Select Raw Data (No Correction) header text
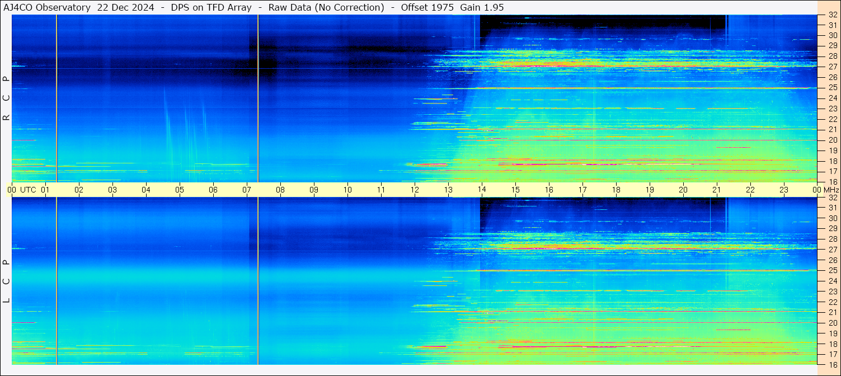 click(326, 8)
